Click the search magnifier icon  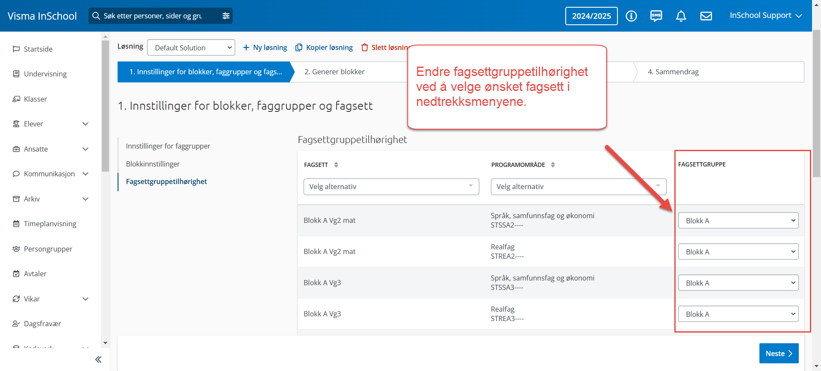point(96,16)
